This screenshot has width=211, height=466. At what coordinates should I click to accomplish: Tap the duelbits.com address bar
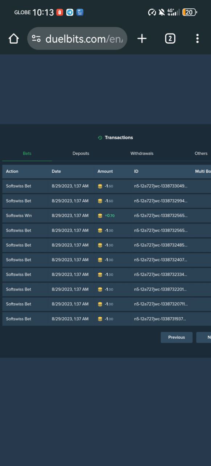point(77,39)
